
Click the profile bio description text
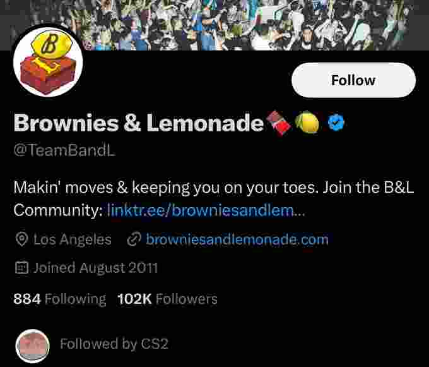tap(214, 199)
